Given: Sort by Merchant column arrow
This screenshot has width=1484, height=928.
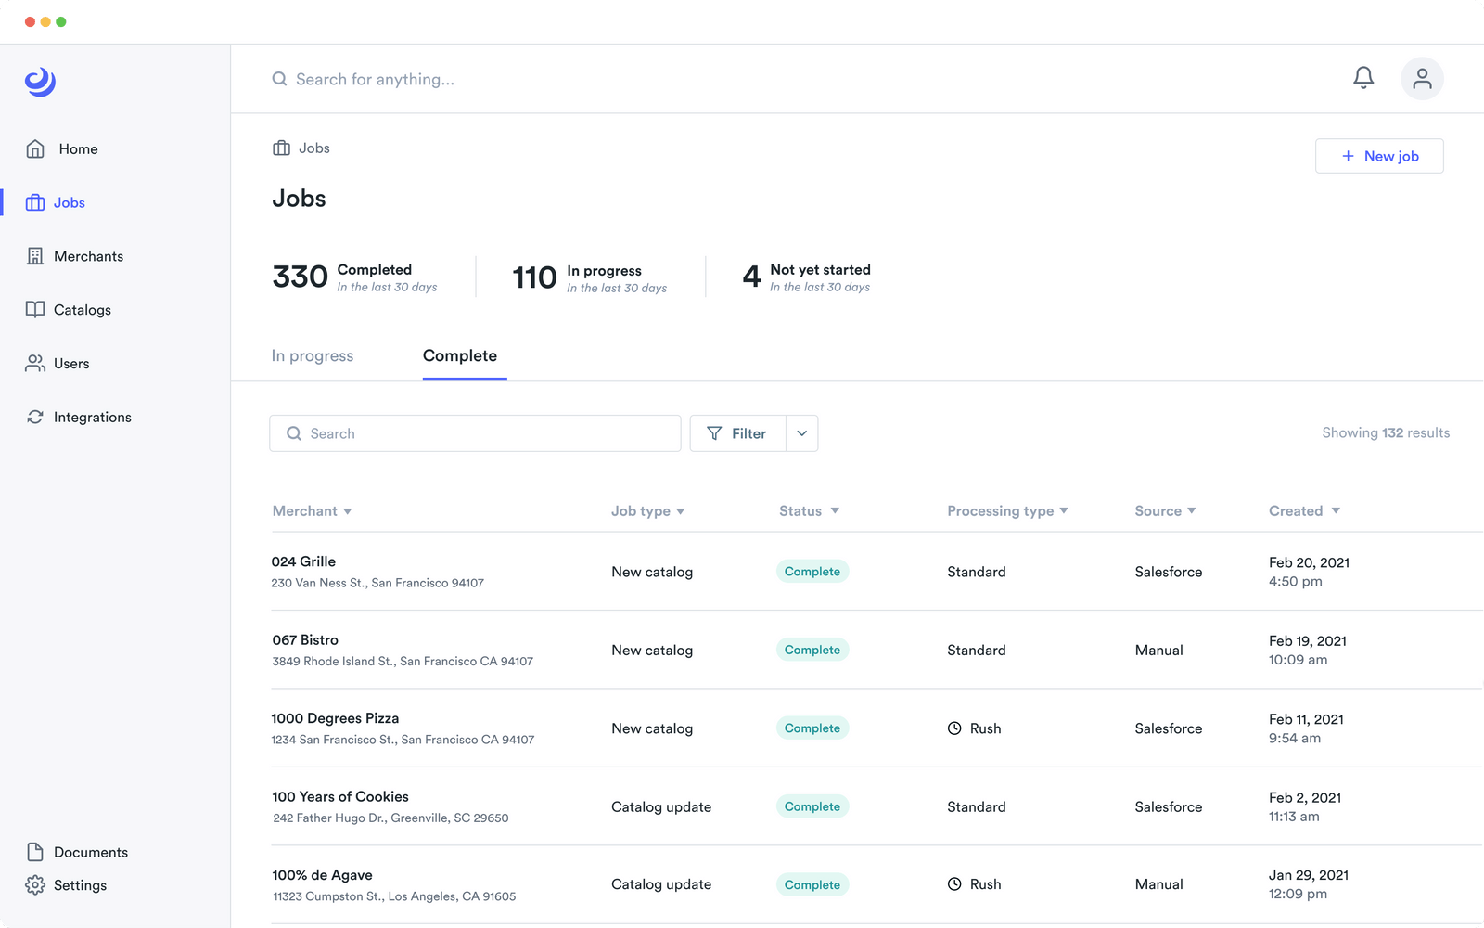Looking at the screenshot, I should pos(348,511).
